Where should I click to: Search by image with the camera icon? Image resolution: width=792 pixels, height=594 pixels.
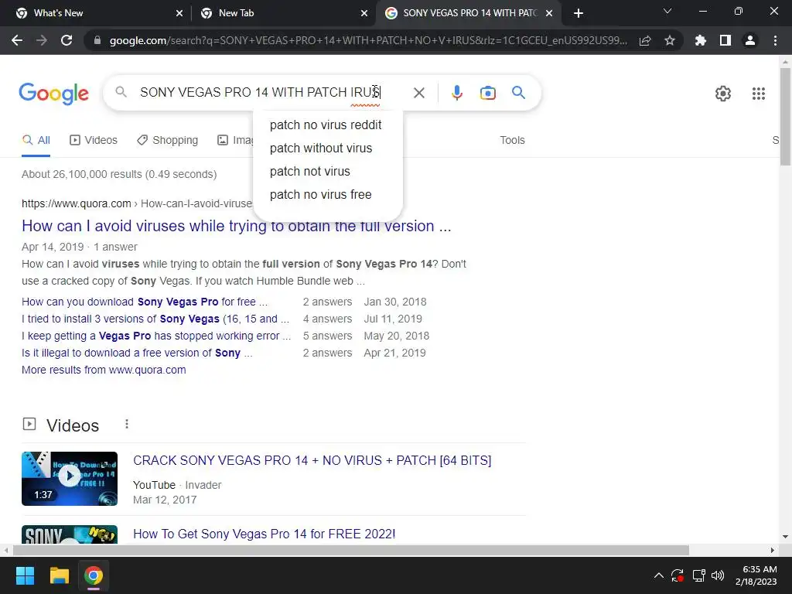point(488,93)
